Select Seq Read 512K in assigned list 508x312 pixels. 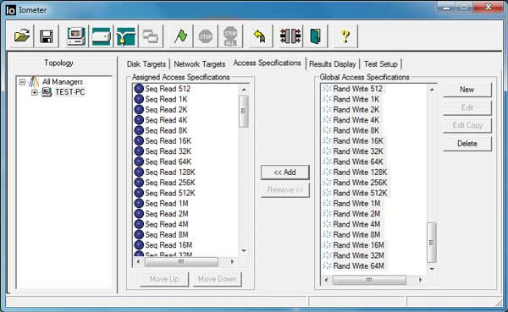click(170, 193)
